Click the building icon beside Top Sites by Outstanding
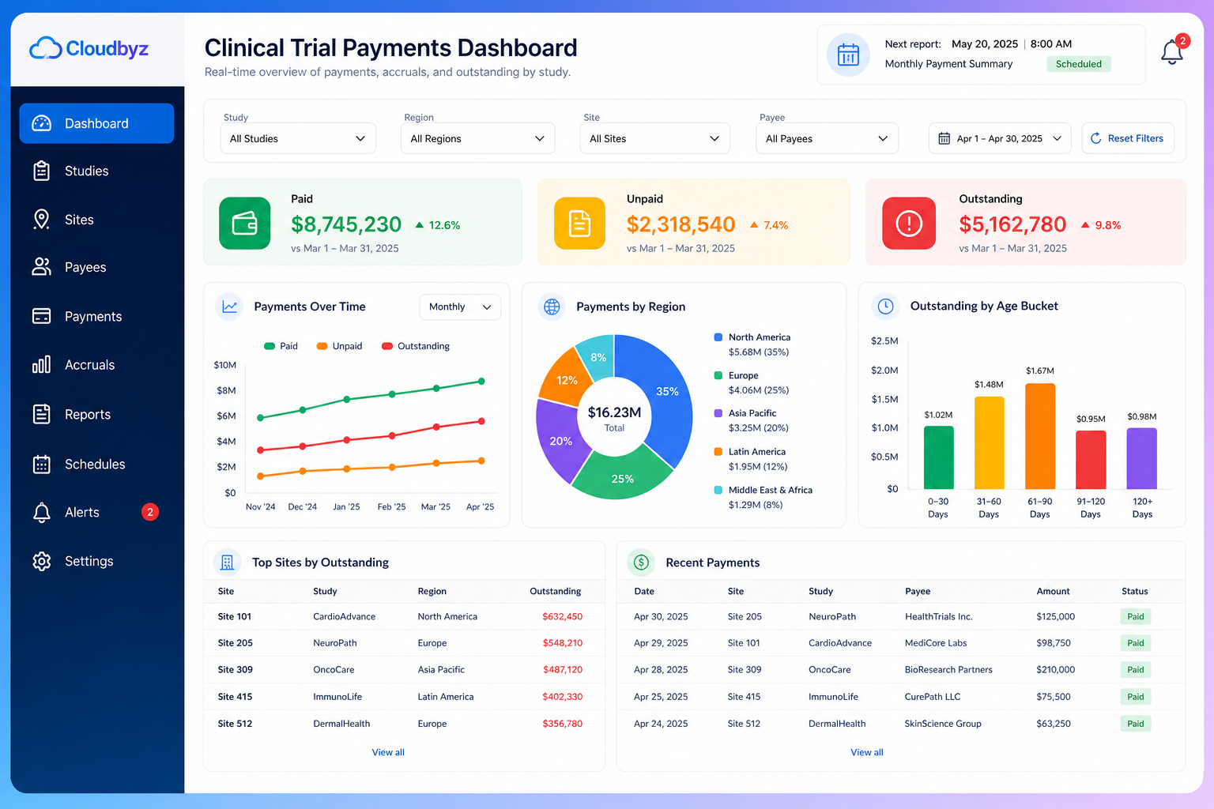Screen dimensions: 1214x809 (228, 562)
